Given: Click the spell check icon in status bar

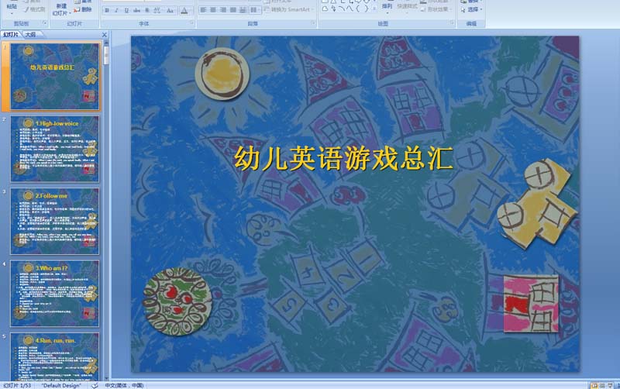Looking at the screenshot, I should [x=95, y=385].
